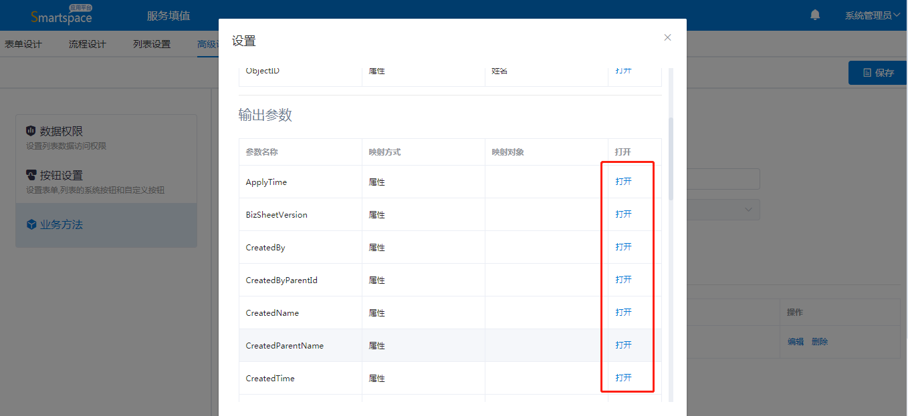Click the CreatedBy parameter name
The width and height of the screenshot is (908, 416).
click(x=265, y=248)
